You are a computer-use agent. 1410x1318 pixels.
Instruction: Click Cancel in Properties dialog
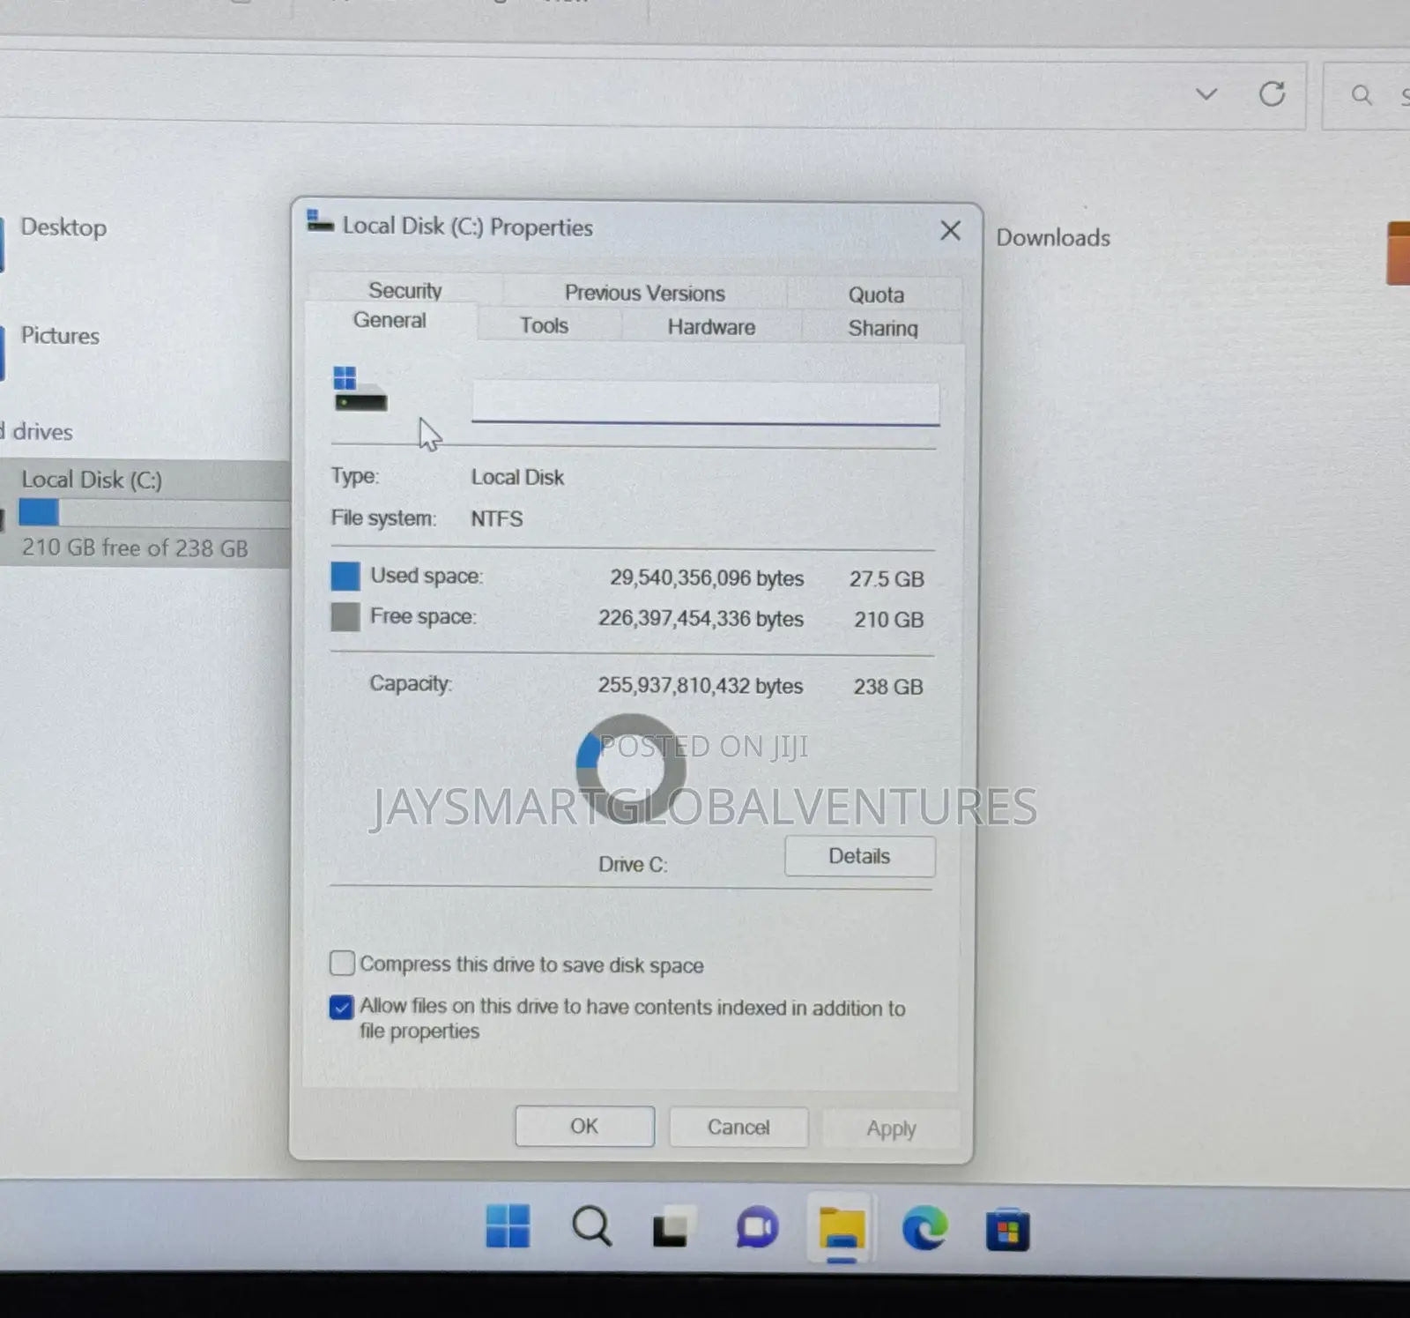(x=738, y=1127)
